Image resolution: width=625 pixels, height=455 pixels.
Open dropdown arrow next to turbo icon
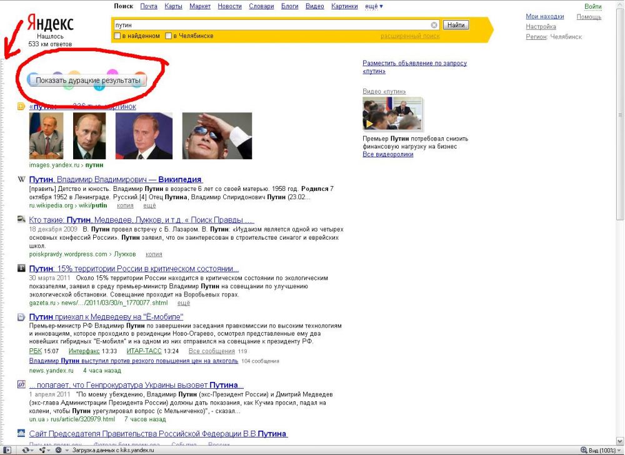pyautogui.click(x=66, y=451)
